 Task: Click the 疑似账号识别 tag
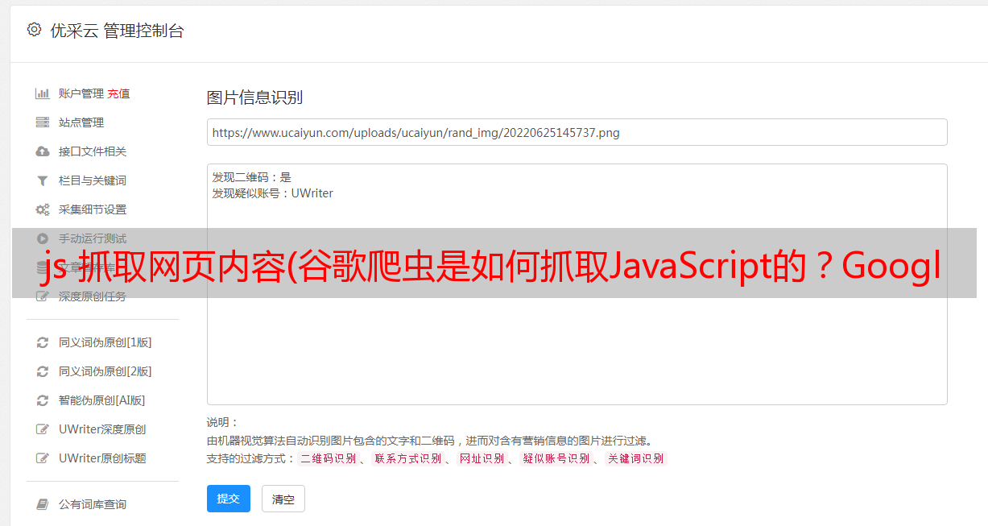coord(556,458)
